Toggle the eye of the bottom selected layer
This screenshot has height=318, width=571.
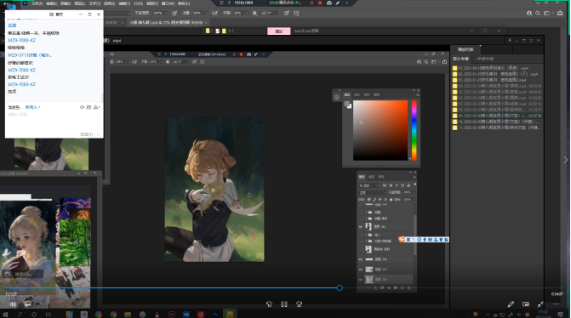(x=361, y=280)
